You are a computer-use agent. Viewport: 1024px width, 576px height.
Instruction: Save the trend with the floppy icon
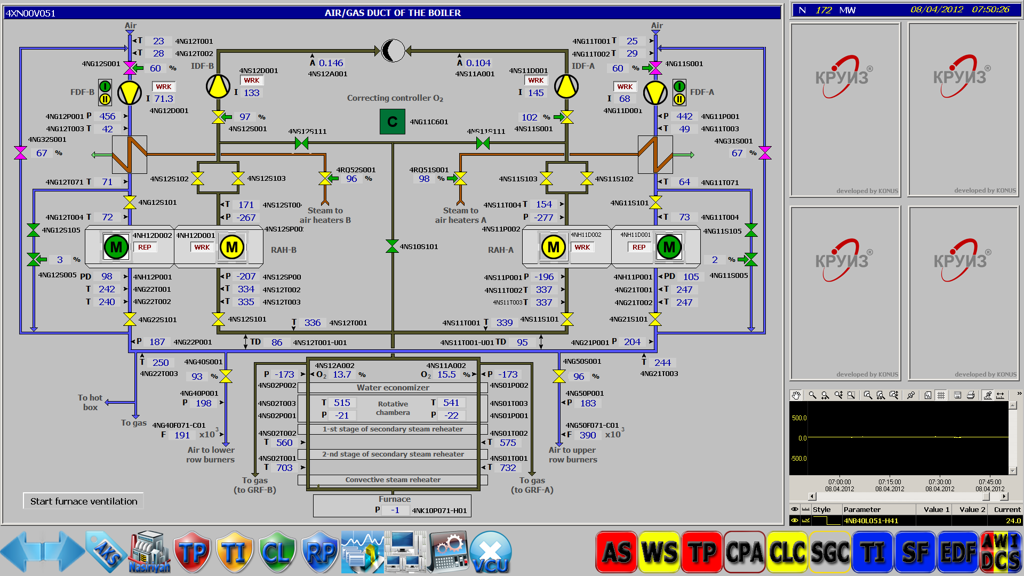[x=958, y=395]
